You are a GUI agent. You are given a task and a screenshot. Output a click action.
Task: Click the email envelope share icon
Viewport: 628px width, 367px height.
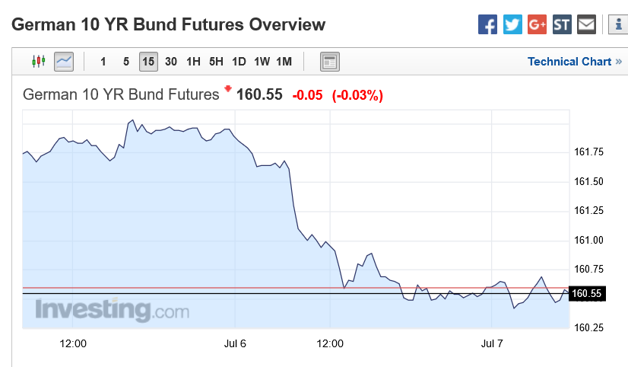tap(586, 24)
